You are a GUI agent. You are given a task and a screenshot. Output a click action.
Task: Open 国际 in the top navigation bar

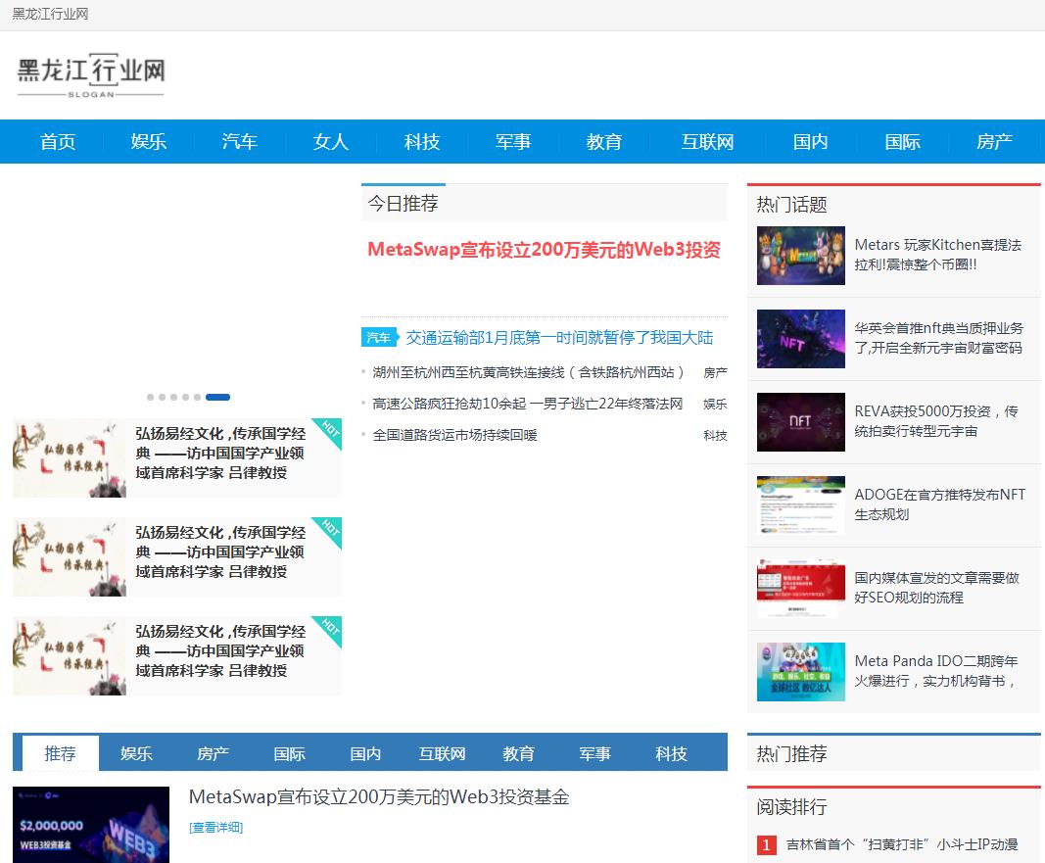coord(902,141)
